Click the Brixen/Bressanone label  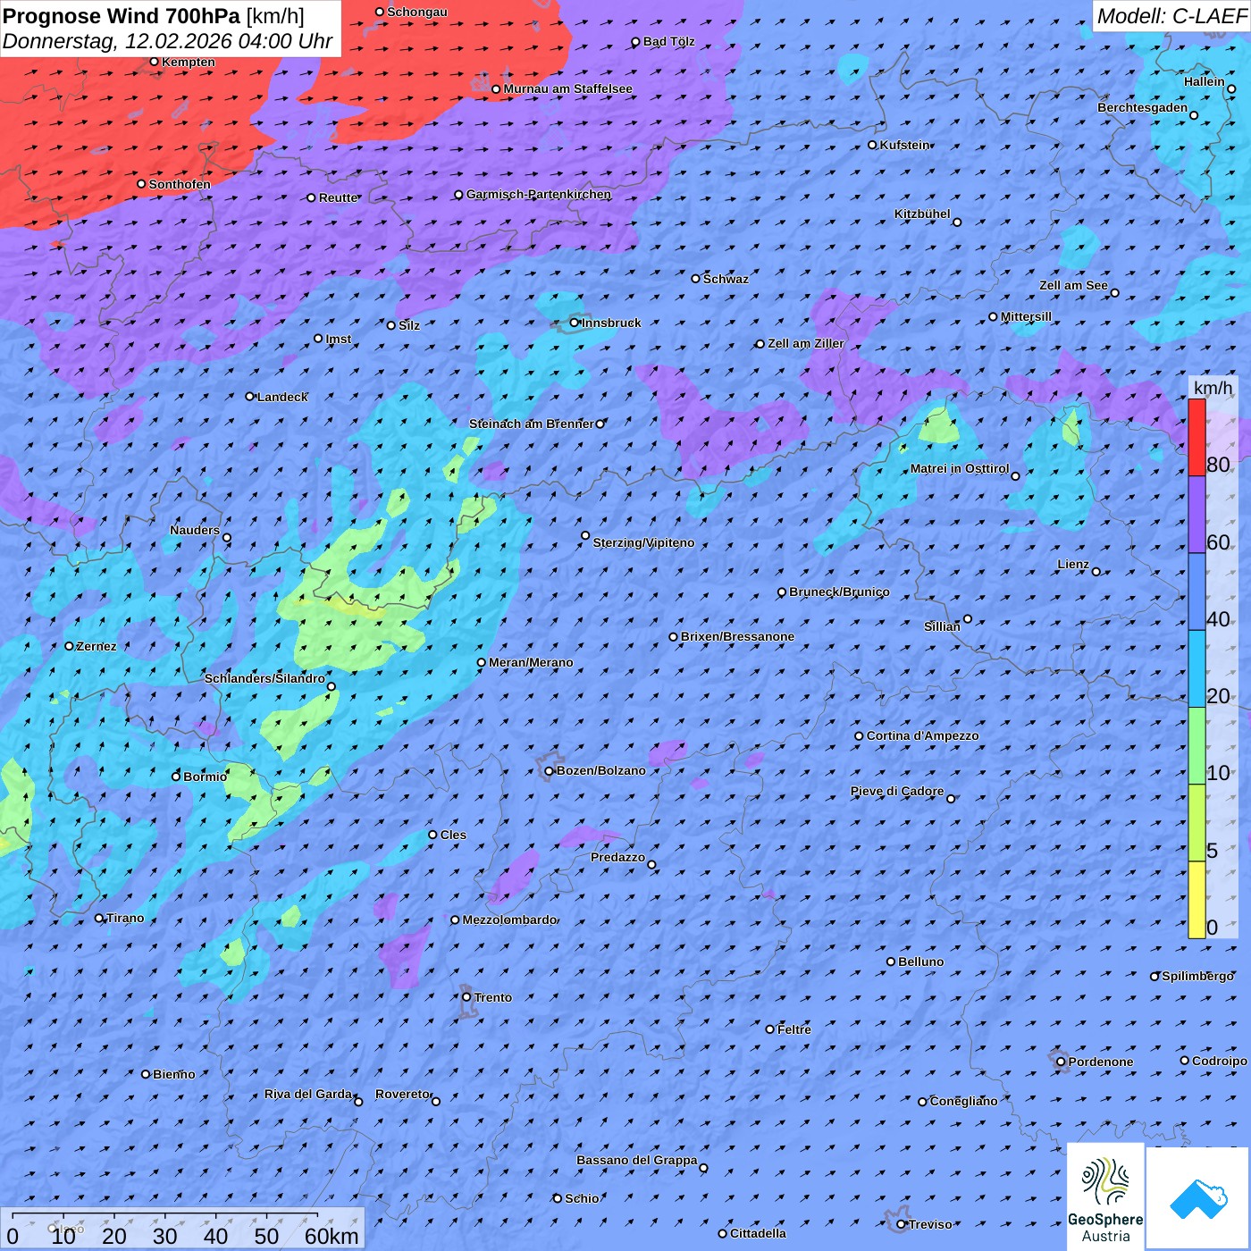click(737, 636)
